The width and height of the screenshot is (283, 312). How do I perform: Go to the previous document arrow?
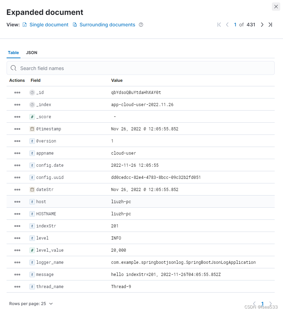(x=227, y=25)
